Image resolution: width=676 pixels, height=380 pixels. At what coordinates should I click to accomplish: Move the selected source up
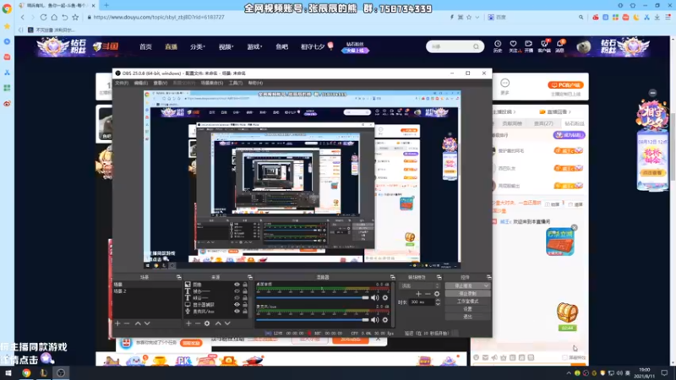tap(218, 323)
